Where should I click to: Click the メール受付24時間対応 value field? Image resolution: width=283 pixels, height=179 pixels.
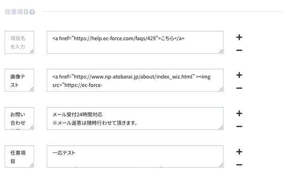coord(135,118)
